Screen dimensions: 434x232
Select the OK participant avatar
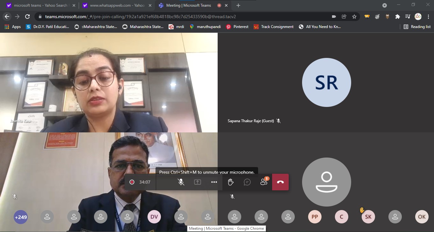point(422,217)
